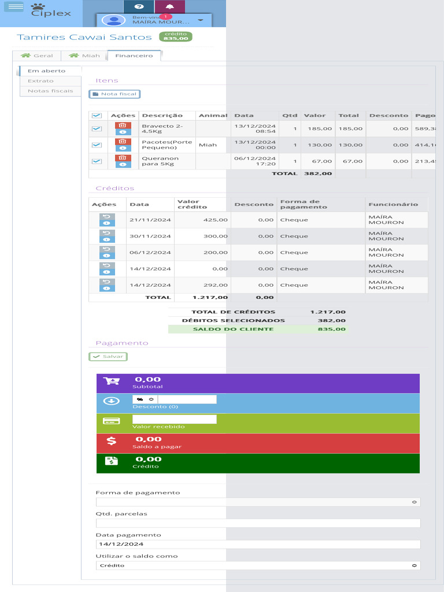444x592 pixels.
Task: Show info for Queranon para 5Kg item
Action: click(x=123, y=165)
